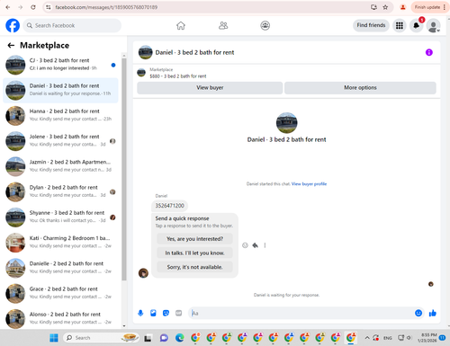Image resolution: width=450 pixels, height=346 pixels.
Task: Click the More options button
Action: point(360,88)
